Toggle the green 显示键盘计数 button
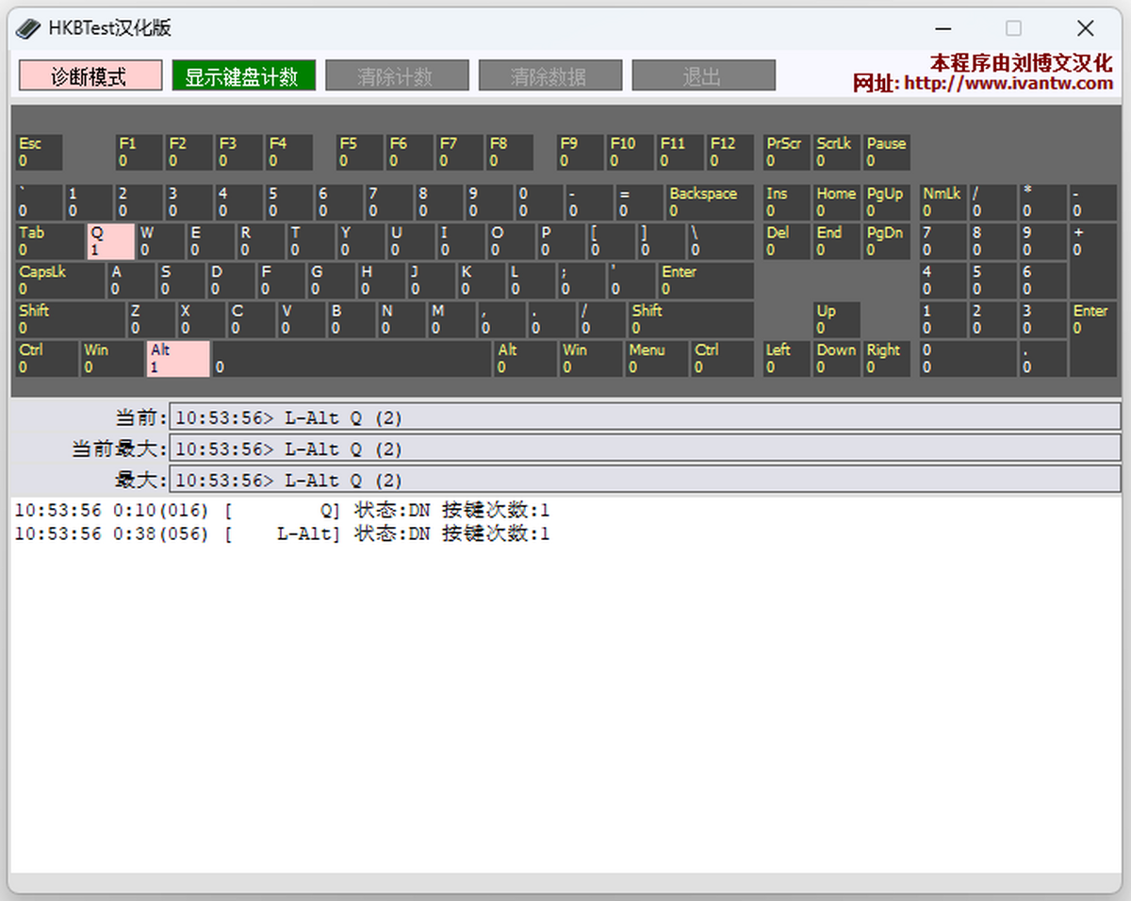 tap(243, 75)
